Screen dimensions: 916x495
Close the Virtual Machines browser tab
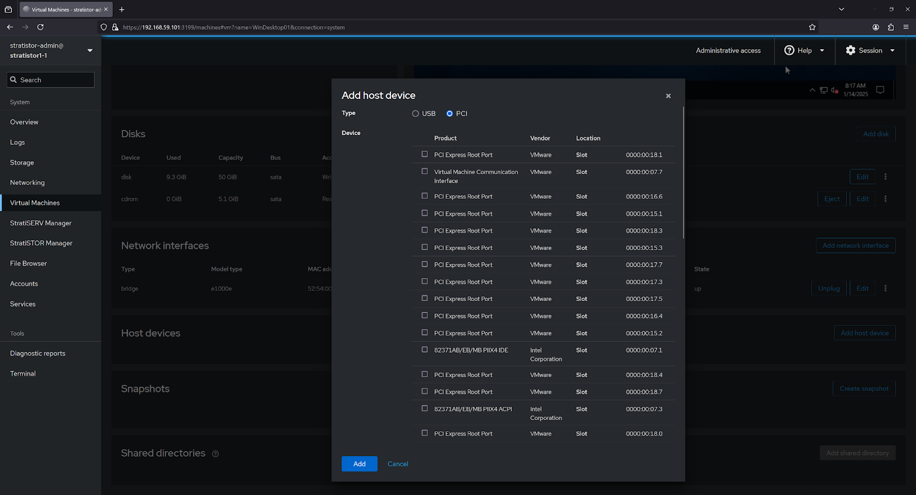[106, 9]
